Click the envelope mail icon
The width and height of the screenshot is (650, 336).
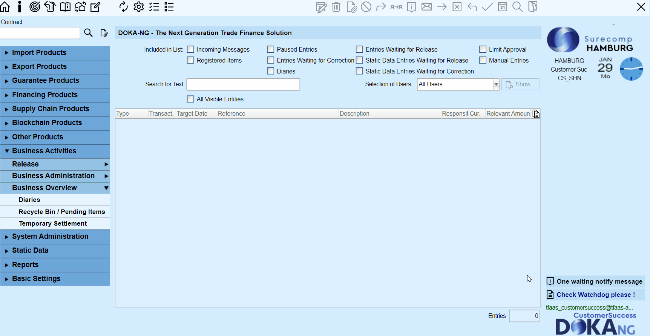[427, 7]
